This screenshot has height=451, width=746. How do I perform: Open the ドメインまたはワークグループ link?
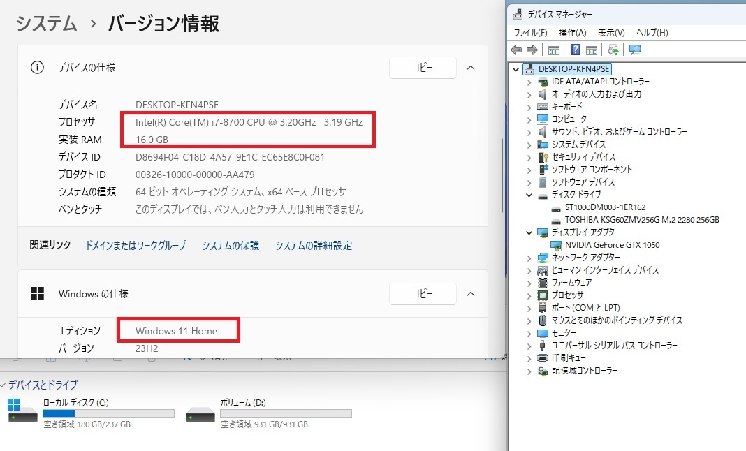coord(136,246)
